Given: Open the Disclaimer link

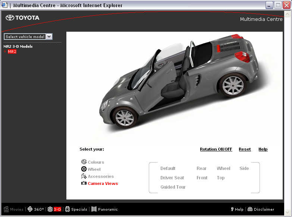Looking at the screenshot, I should point(264,210).
